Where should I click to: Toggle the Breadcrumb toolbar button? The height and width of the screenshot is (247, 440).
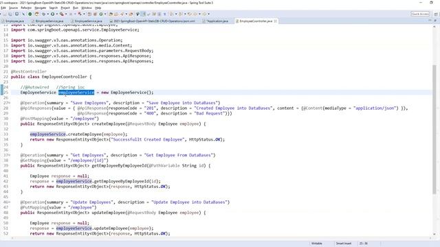pos(137,14)
